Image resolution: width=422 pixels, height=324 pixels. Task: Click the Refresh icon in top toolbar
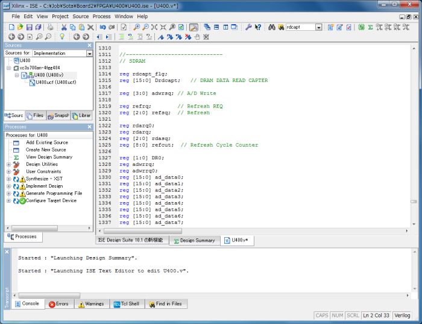181,27
